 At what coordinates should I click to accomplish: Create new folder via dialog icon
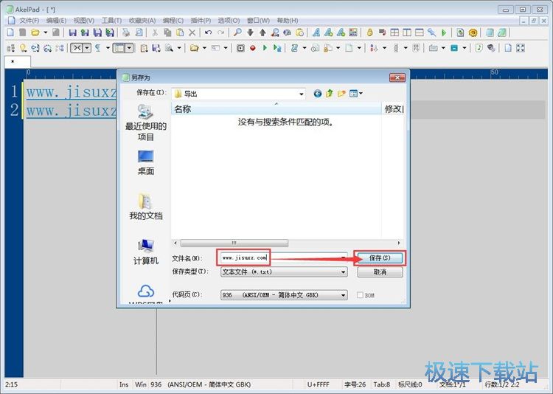(341, 93)
